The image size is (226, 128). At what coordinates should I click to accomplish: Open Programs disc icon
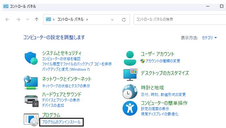click(31, 120)
